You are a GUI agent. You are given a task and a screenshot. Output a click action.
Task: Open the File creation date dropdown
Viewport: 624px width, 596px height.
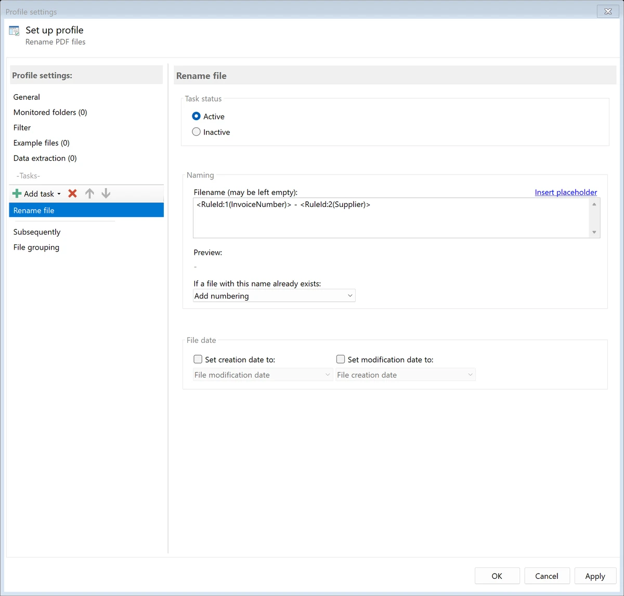[x=406, y=375]
